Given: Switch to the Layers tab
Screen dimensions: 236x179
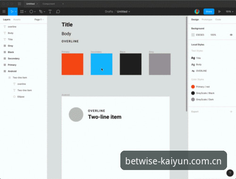Looking at the screenshot, I should (x=7, y=19).
